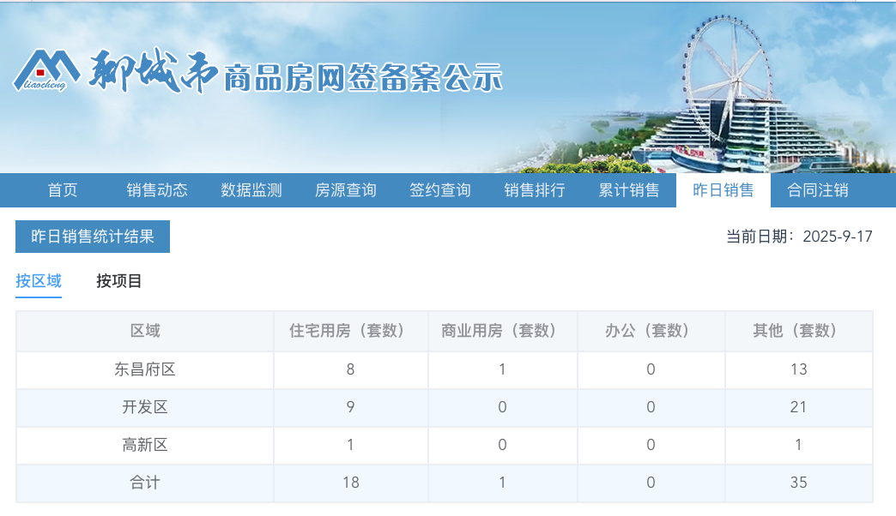The height and width of the screenshot is (516, 896).
Task: Open the 销售排行 navigation item
Action: pyautogui.click(x=533, y=190)
